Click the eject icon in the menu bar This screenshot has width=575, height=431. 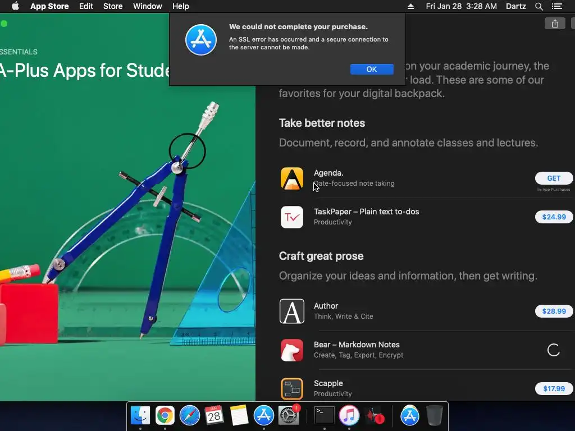click(410, 6)
